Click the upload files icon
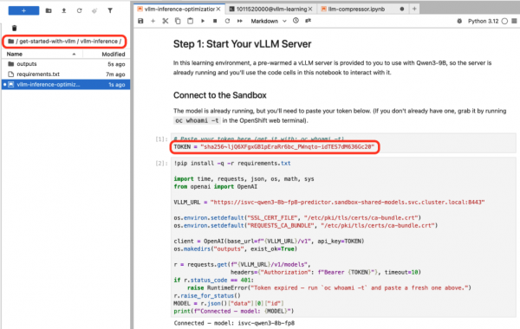Viewport: 520px width, 329px height. 63,10
